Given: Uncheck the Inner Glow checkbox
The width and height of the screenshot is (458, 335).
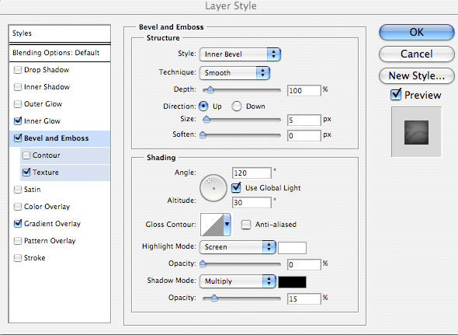Looking at the screenshot, I should pyautogui.click(x=18, y=120).
